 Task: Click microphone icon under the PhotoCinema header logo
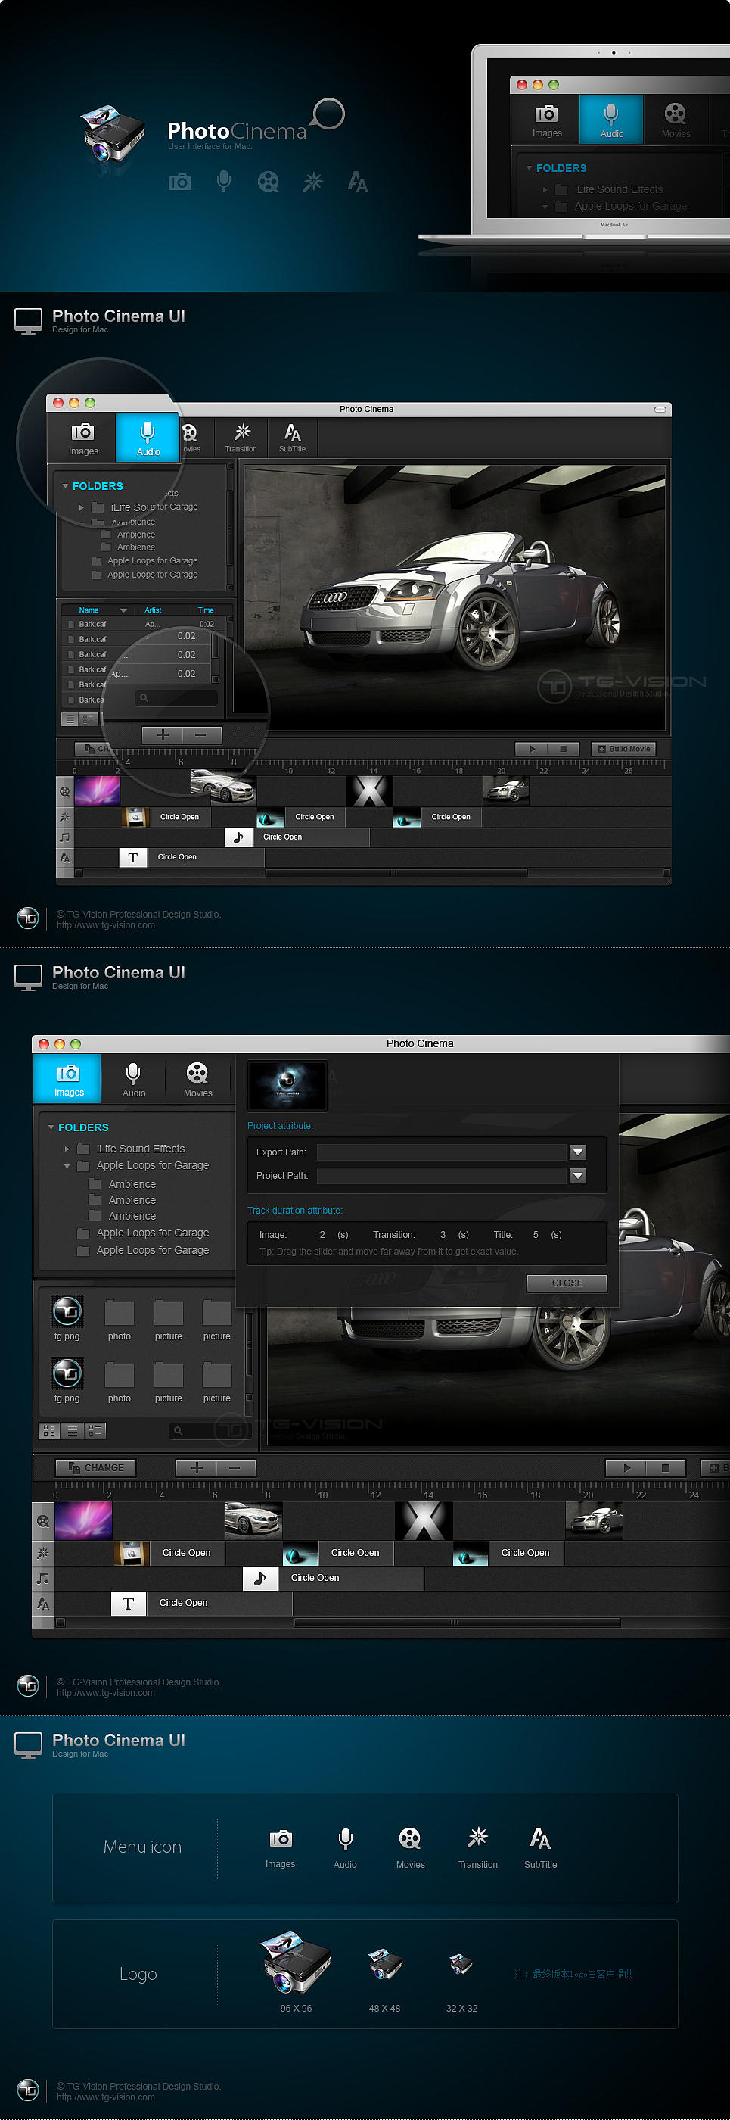coord(224,181)
